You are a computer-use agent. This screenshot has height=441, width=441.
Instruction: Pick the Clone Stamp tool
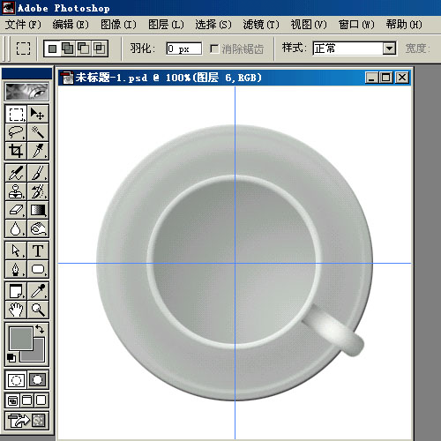(x=16, y=191)
